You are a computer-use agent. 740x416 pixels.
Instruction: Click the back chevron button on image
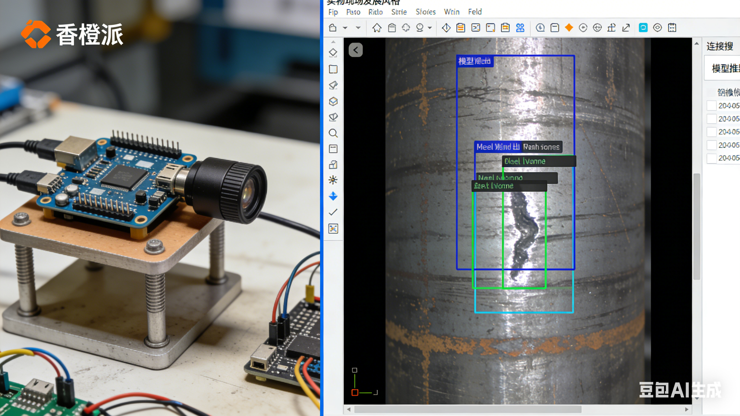pyautogui.click(x=356, y=50)
